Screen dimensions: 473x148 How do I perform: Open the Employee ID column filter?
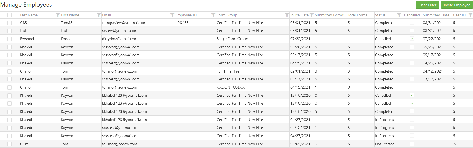point(213,15)
